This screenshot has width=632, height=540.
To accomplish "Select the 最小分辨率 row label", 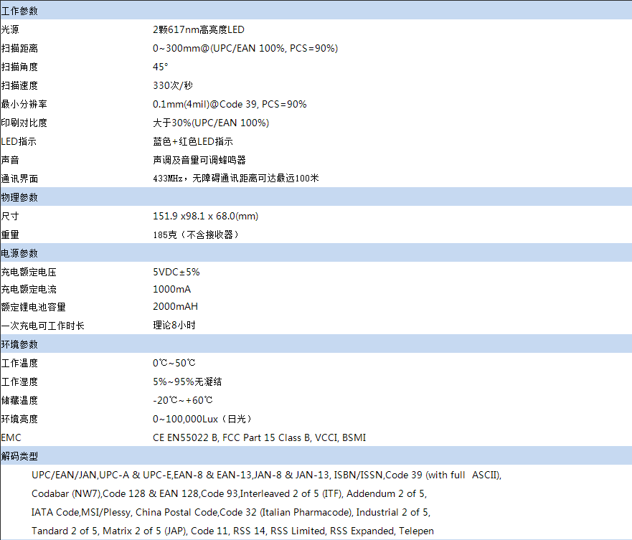I will (24, 103).
